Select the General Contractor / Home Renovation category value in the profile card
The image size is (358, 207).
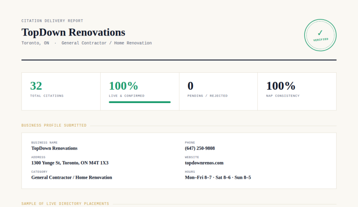(72, 177)
